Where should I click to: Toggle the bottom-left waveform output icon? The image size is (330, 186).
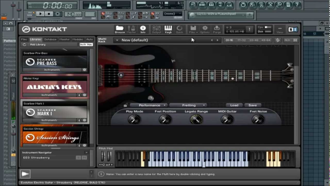(x=25, y=174)
